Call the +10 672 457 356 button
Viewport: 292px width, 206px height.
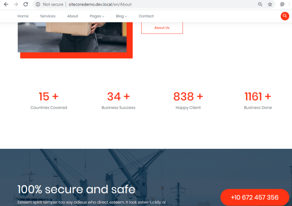pyautogui.click(x=254, y=197)
